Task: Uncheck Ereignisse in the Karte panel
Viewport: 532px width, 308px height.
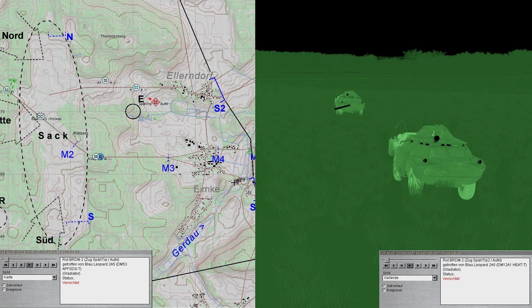Action: [4, 290]
